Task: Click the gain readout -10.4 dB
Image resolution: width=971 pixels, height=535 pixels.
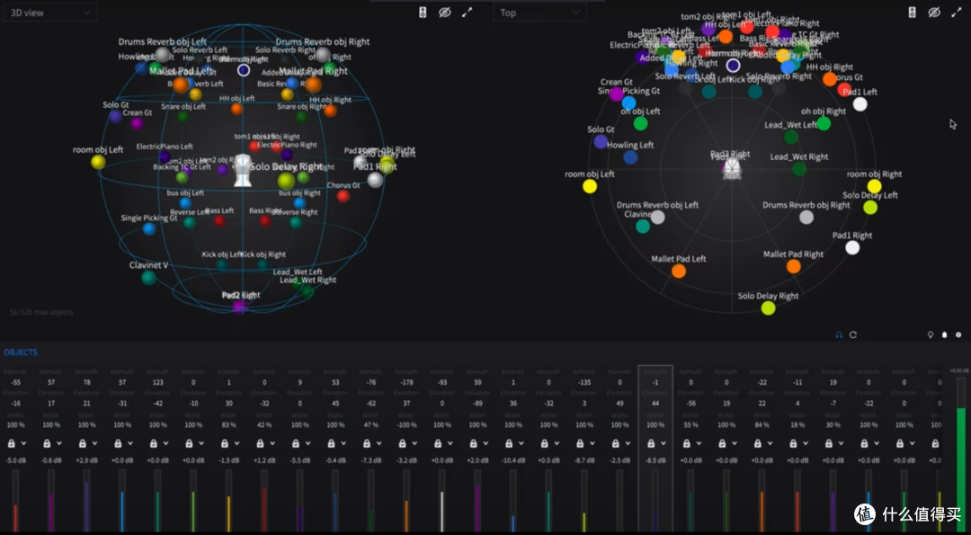Action: click(512, 460)
